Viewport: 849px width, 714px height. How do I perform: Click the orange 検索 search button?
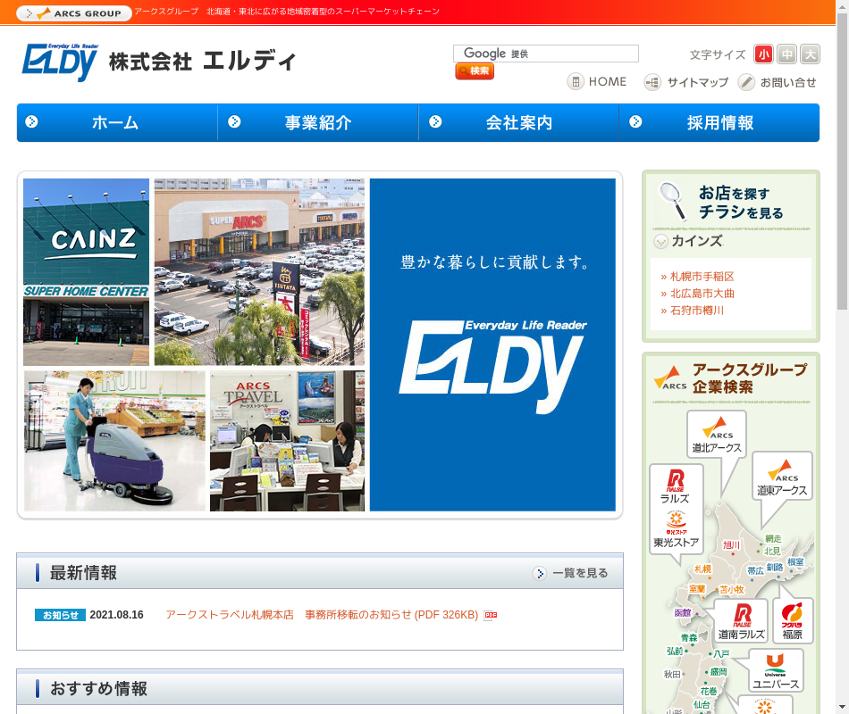coord(475,71)
